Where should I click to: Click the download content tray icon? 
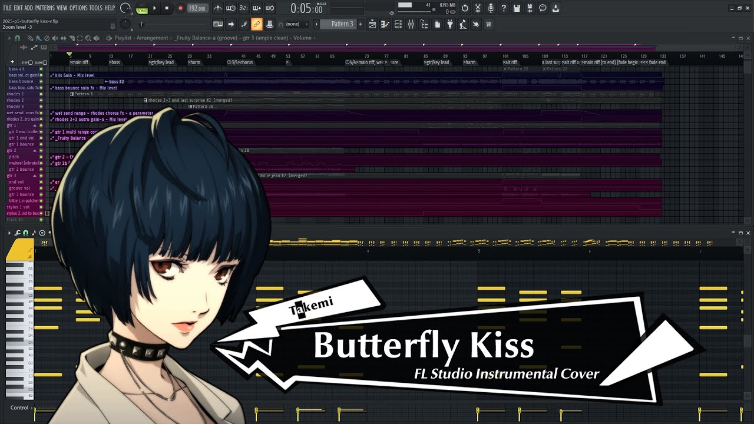click(555, 8)
